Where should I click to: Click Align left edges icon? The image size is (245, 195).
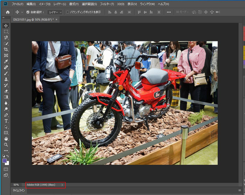point(110,12)
